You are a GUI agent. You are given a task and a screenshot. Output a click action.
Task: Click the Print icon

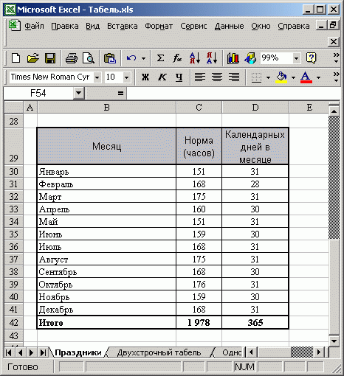tap(72, 58)
